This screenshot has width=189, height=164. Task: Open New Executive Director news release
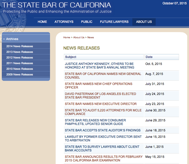coord(101,104)
